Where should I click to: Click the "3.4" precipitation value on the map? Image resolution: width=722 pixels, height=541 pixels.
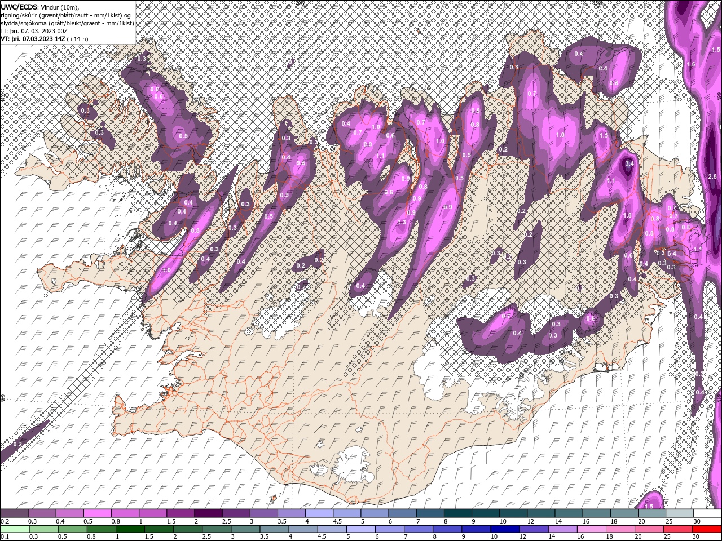[x=630, y=163]
